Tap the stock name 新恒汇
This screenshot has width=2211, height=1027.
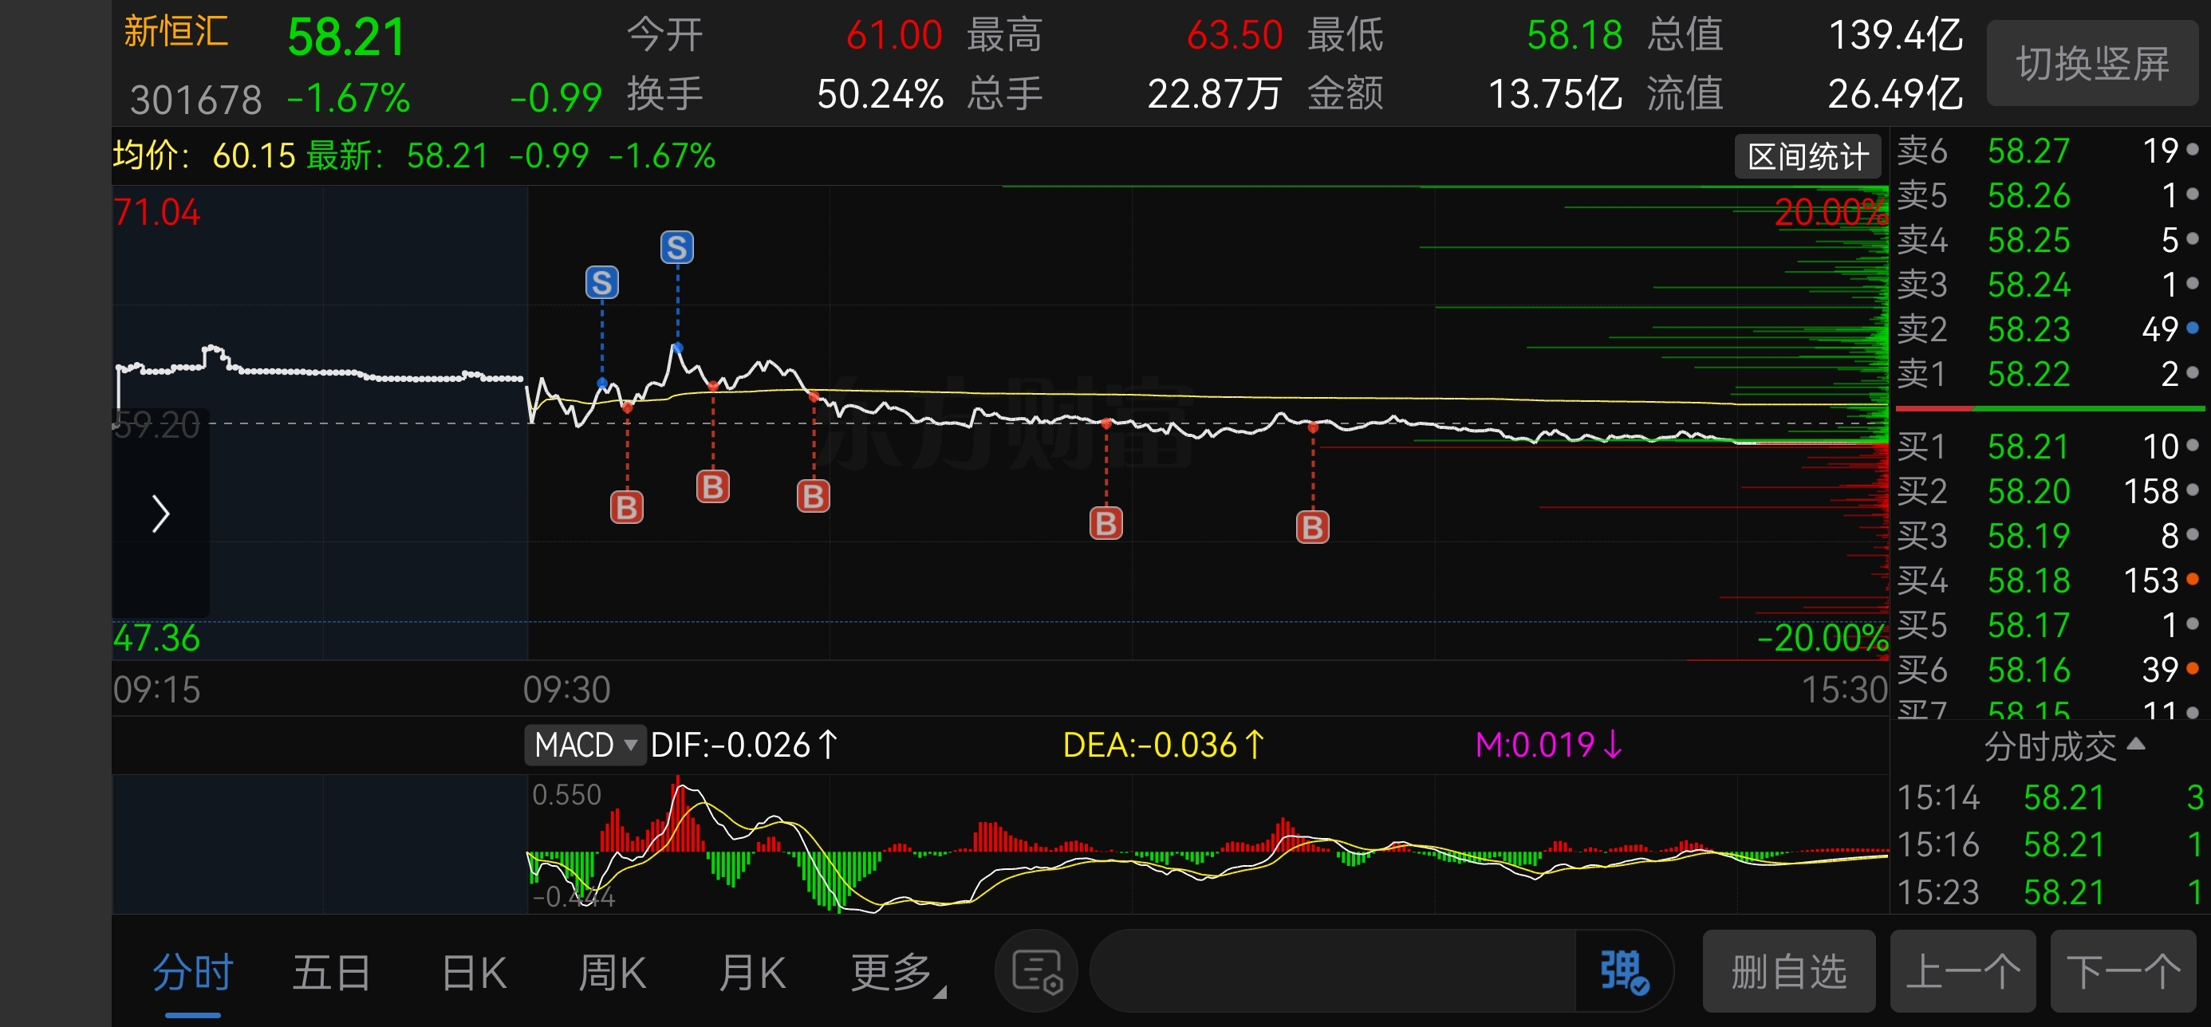176,32
